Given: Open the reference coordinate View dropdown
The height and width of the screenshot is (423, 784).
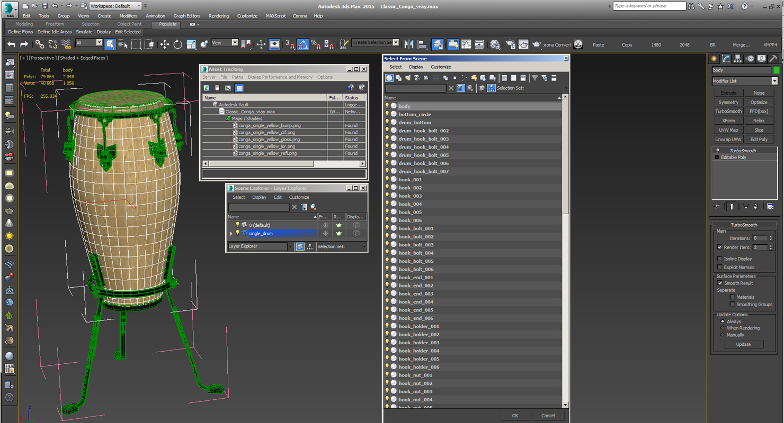Looking at the screenshot, I should [x=225, y=43].
